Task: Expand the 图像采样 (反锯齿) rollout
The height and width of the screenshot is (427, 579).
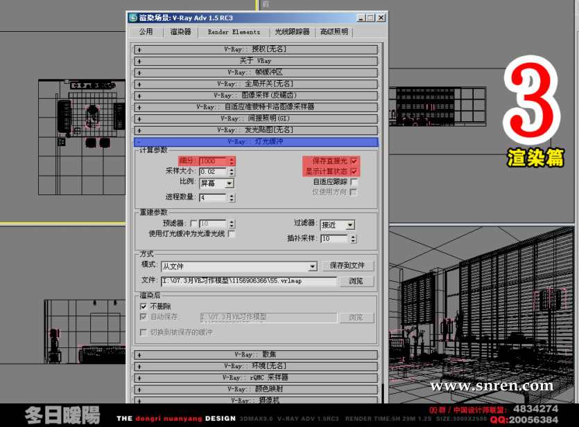Action: [x=256, y=96]
